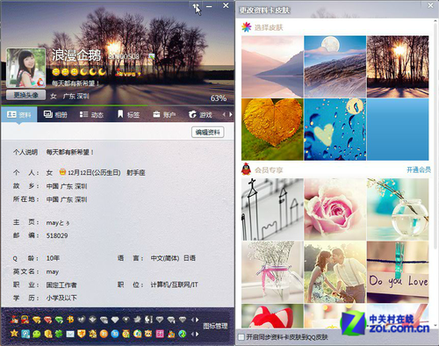Click the yellow diamond icon in the badge bar
This screenshot has width=439, height=346.
[x=36, y=320]
